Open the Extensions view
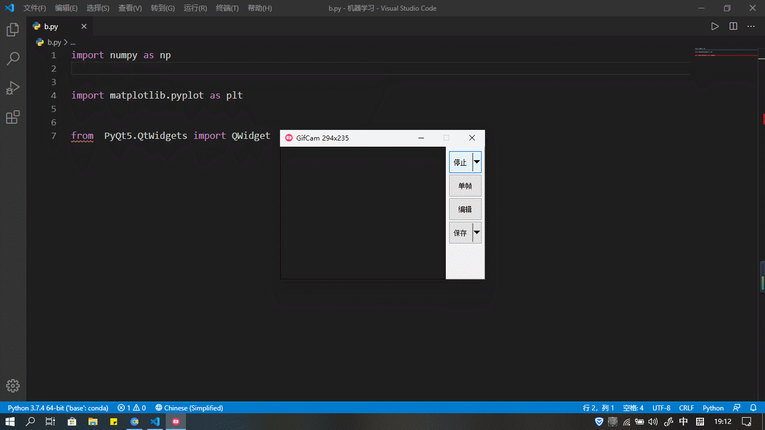This screenshot has width=765, height=430. coord(12,117)
